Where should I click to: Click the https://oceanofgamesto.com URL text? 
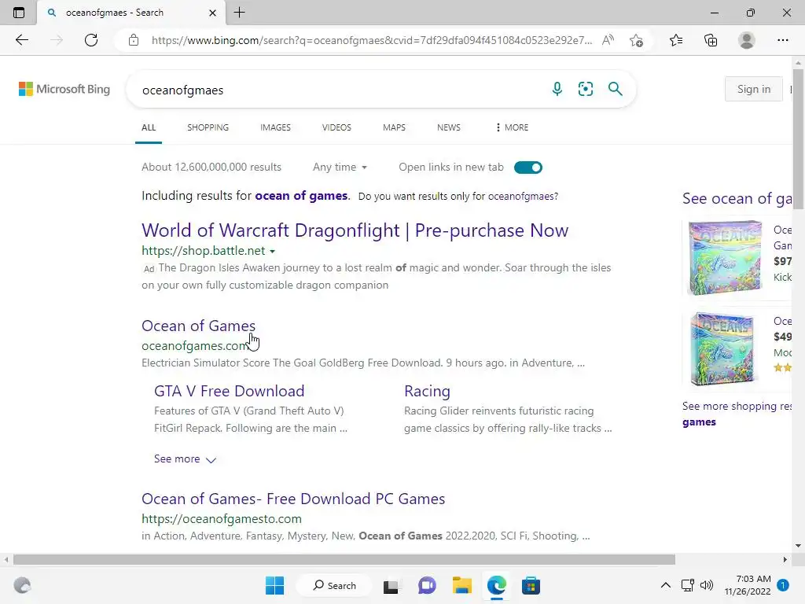[x=222, y=519]
